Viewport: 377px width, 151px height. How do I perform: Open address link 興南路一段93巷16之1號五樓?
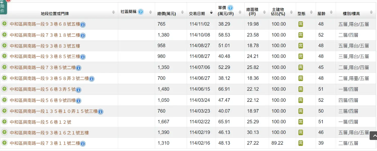(x=49, y=133)
